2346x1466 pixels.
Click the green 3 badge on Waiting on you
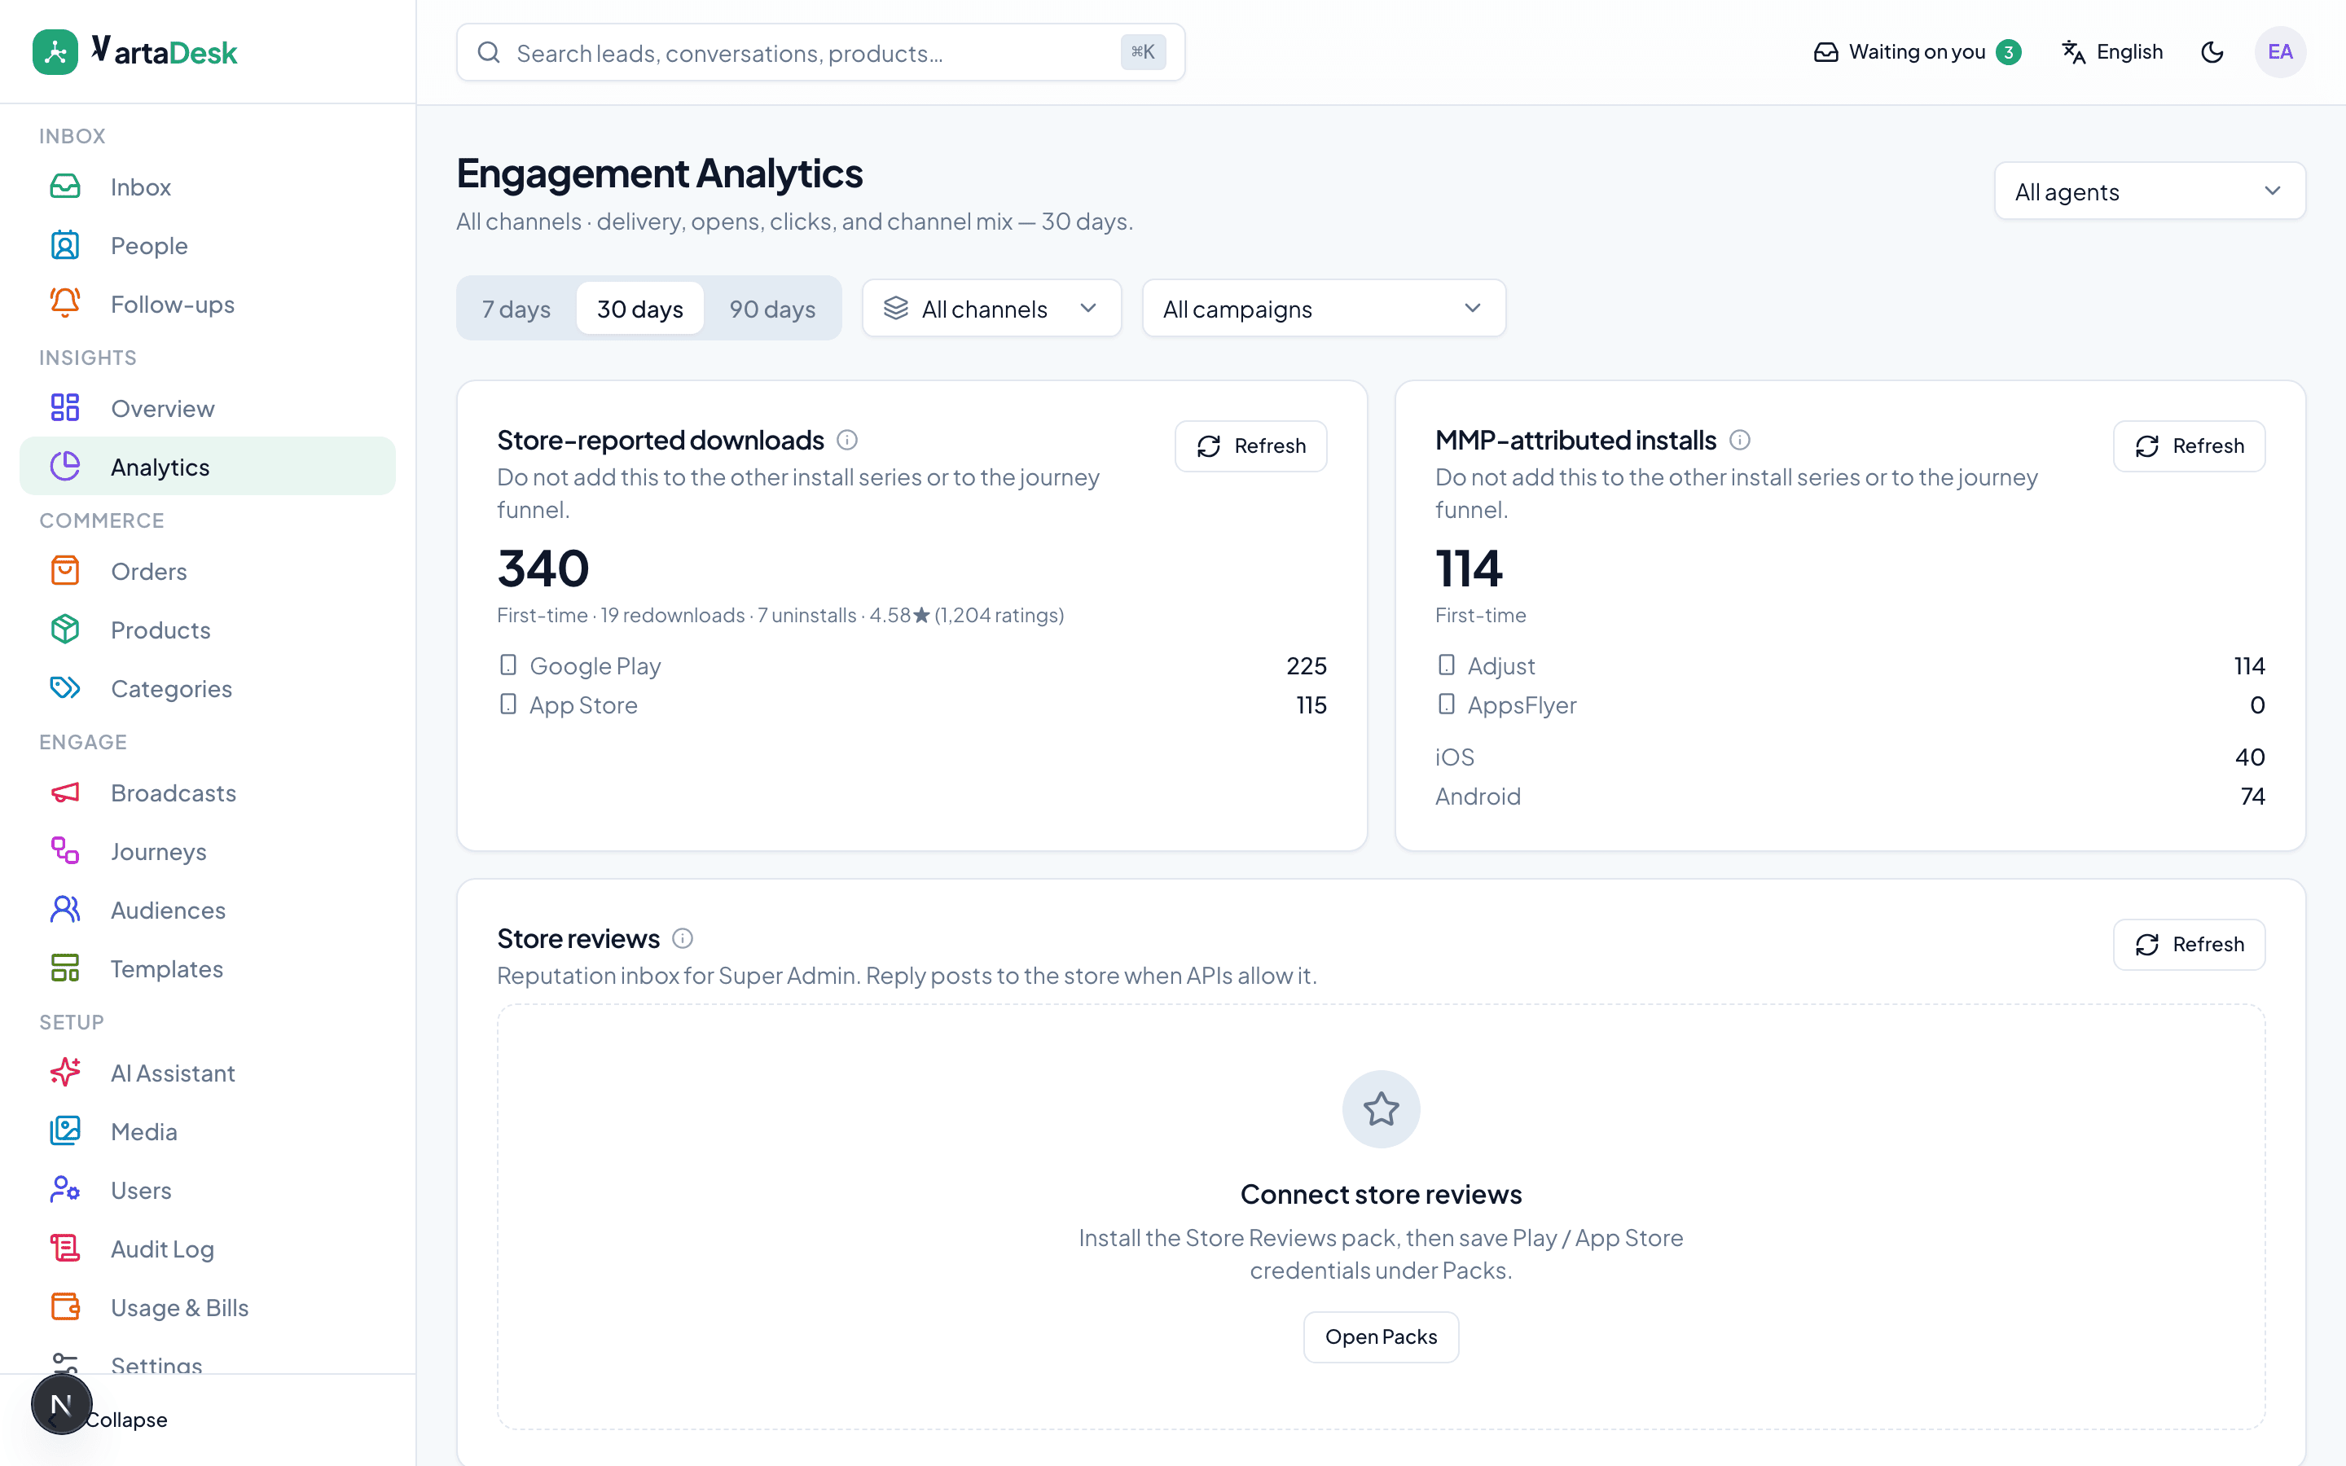(x=2009, y=52)
